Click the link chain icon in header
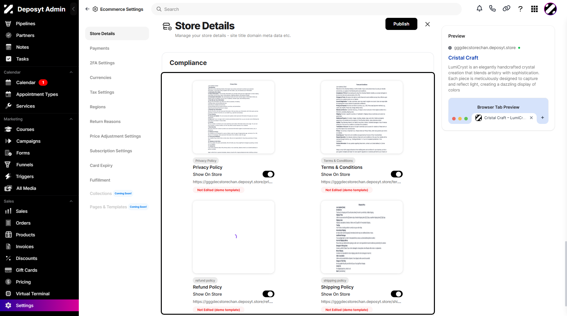The width and height of the screenshot is (567, 316). coord(506,9)
